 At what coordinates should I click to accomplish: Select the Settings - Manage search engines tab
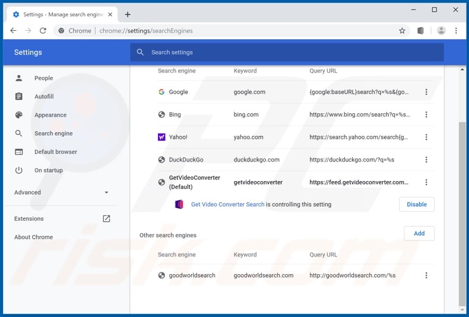coord(61,14)
